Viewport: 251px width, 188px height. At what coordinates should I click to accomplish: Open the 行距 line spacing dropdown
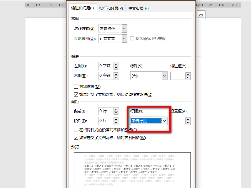point(165,121)
